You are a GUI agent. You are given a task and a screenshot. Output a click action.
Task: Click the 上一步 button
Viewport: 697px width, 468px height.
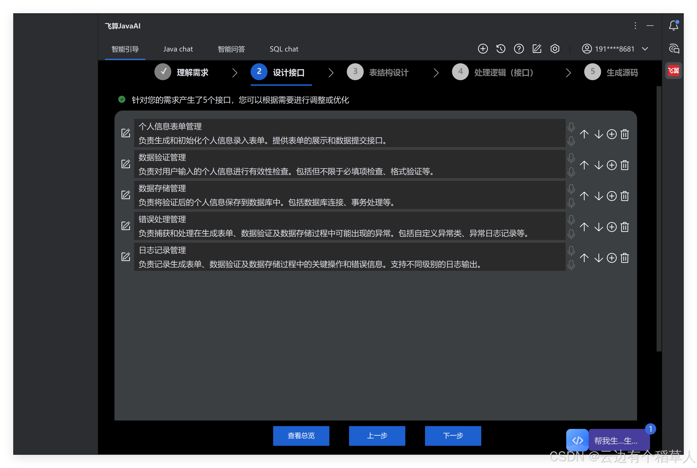pos(377,435)
